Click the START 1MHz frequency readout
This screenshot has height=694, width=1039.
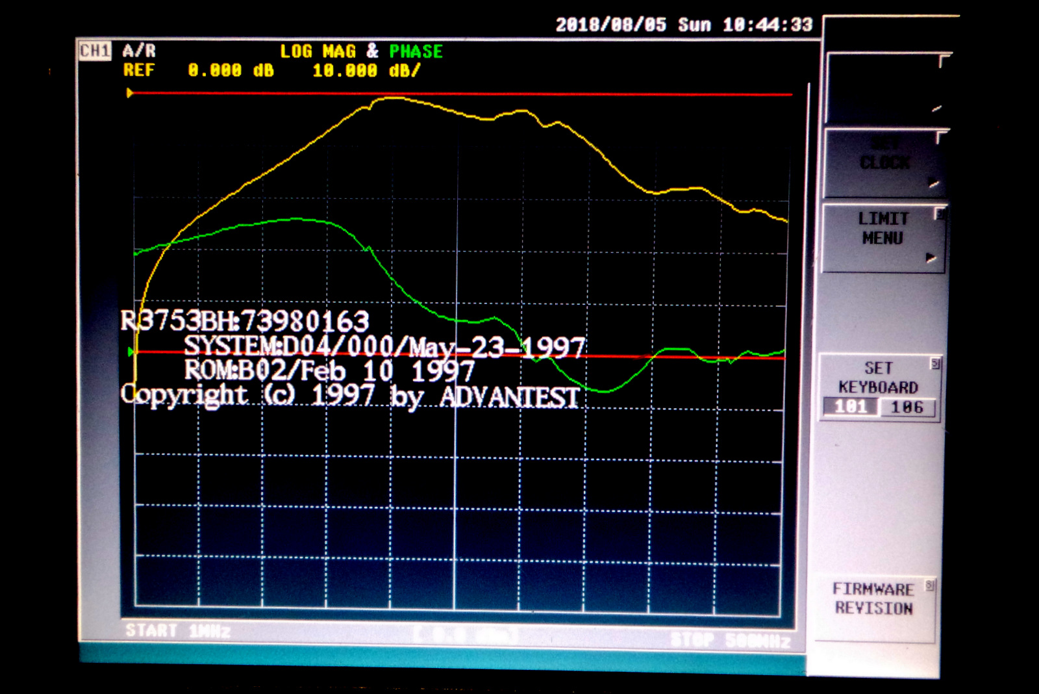click(178, 631)
